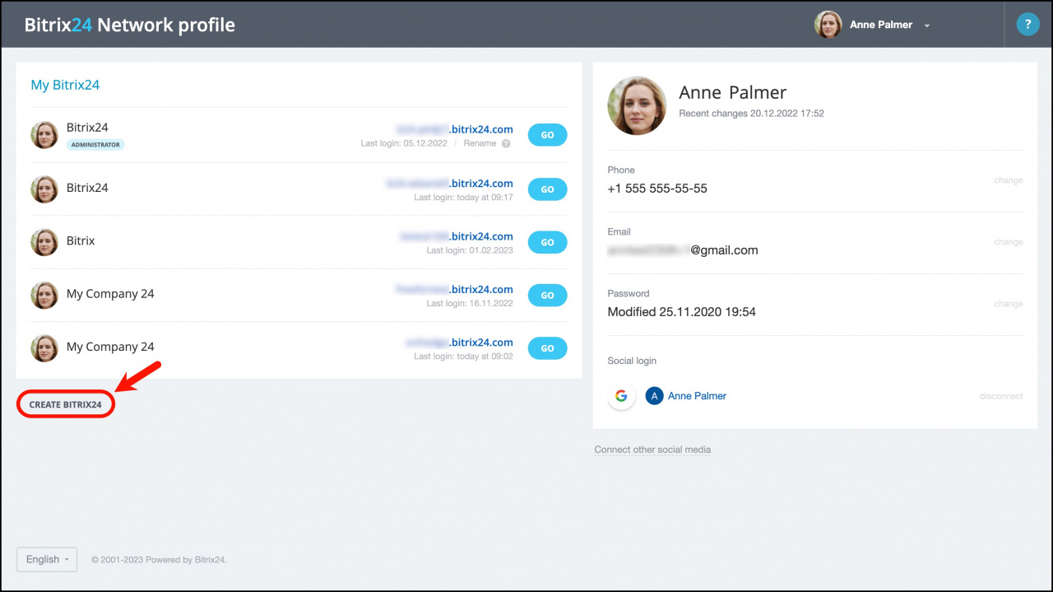Viewport: 1053px width, 592px height.
Task: Click the large Anne Palmer profile photo
Action: point(637,105)
